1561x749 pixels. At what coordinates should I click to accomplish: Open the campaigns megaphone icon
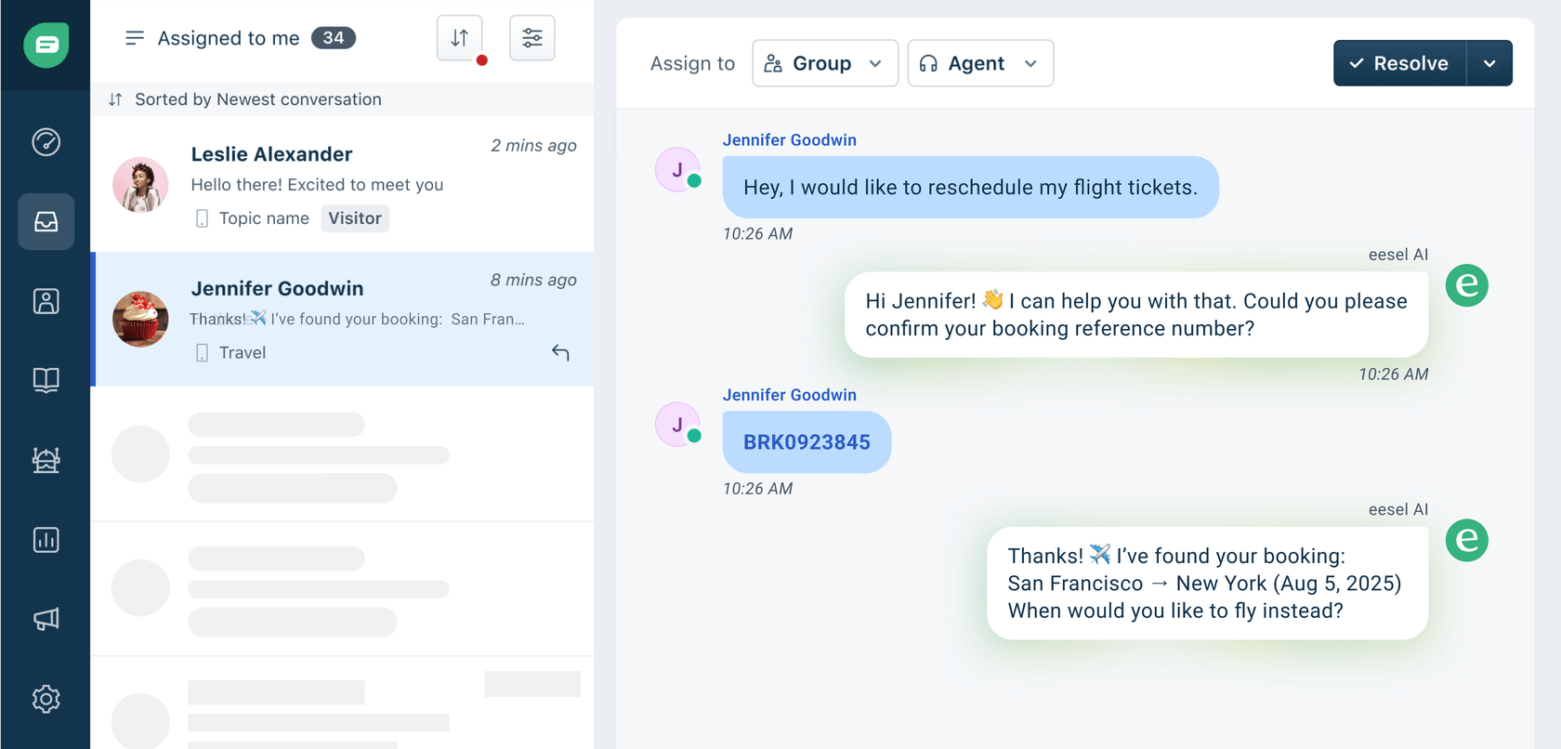click(46, 619)
